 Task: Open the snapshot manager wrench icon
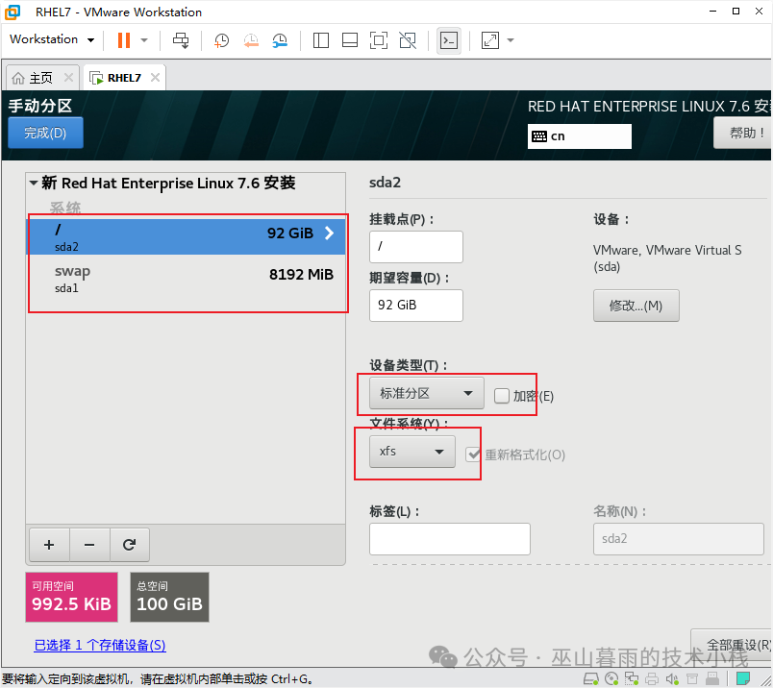point(280,40)
